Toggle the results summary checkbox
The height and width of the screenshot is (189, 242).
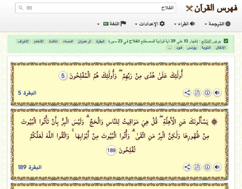click(x=226, y=41)
